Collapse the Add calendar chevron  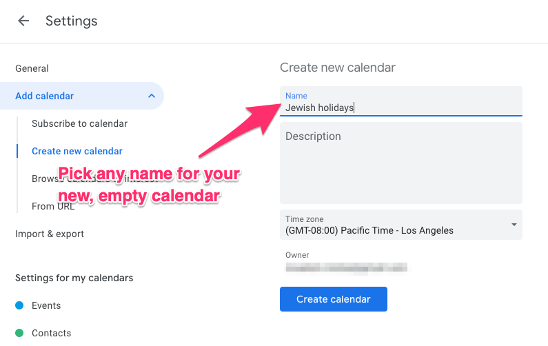(152, 96)
